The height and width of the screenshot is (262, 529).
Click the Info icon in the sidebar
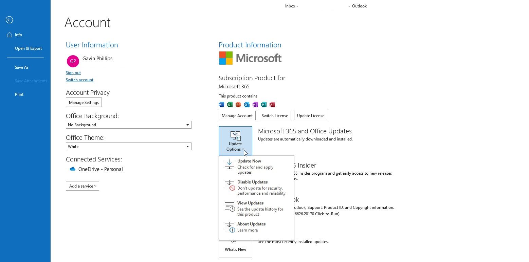(10, 35)
